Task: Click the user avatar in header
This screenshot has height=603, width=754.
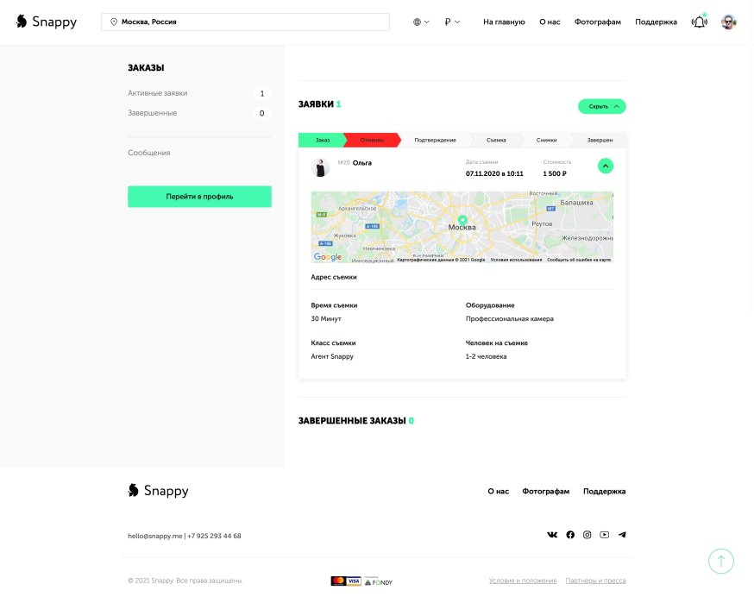Action: tap(728, 22)
